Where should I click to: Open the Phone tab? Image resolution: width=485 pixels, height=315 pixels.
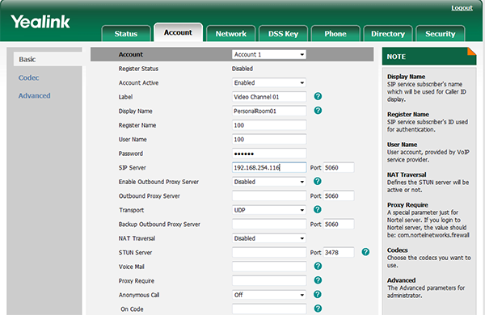(x=335, y=34)
